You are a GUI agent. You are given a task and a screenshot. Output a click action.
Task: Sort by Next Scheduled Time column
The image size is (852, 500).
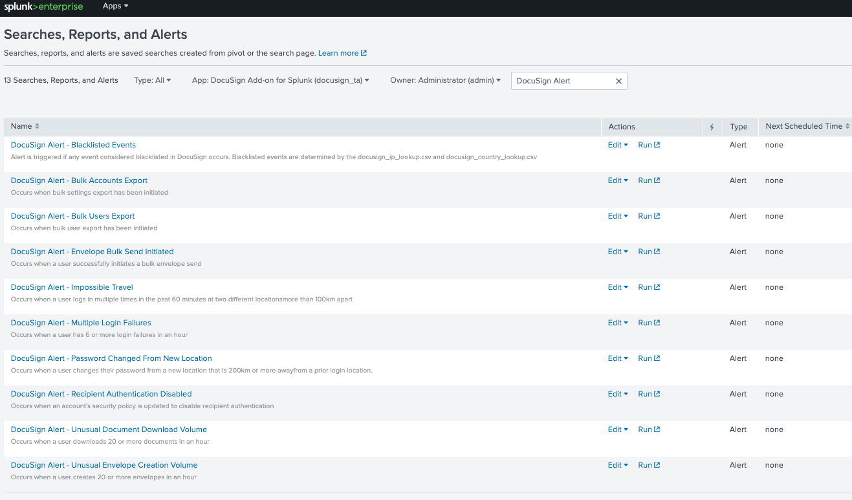808,126
